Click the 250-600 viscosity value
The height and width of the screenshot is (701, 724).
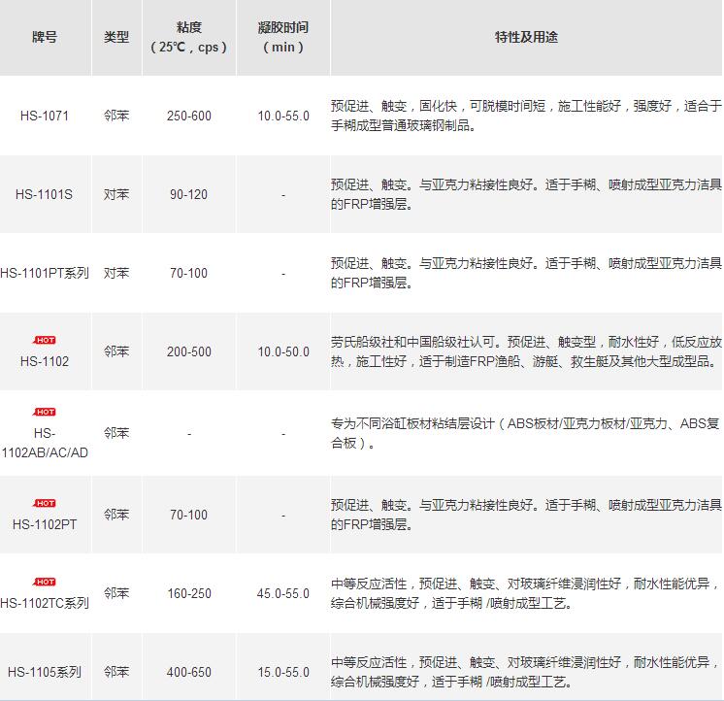188,116
